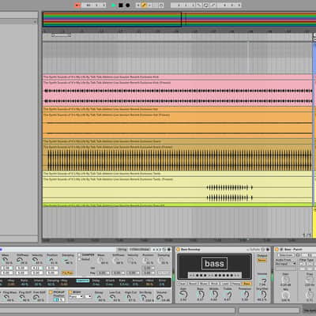Toggle the Amp device activator
Screen dimensions: 316x316
[179, 250]
